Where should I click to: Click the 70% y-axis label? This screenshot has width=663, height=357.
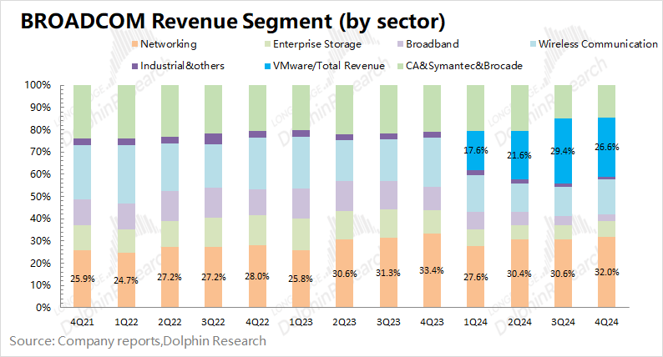pyautogui.click(x=40, y=152)
